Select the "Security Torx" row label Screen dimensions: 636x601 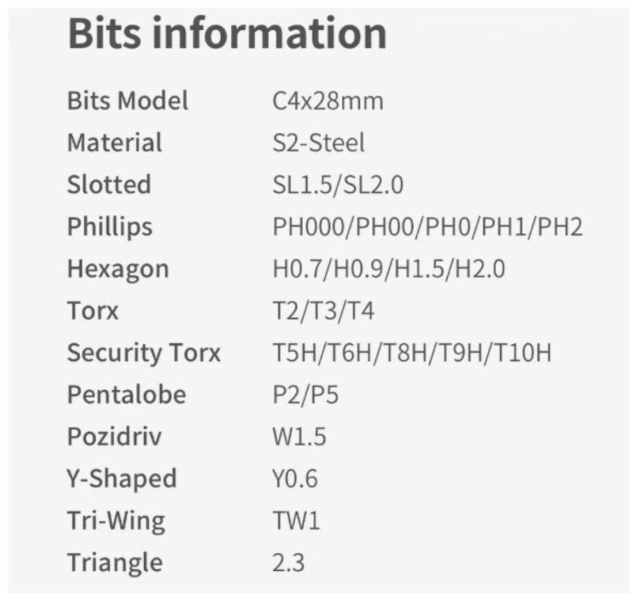(x=144, y=353)
